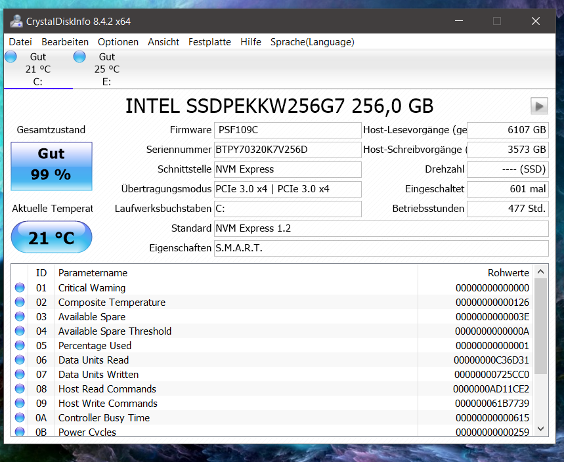Viewport: 564px width, 462px height.
Task: Click status orb for Controller Busy Time row
Action: [20, 417]
